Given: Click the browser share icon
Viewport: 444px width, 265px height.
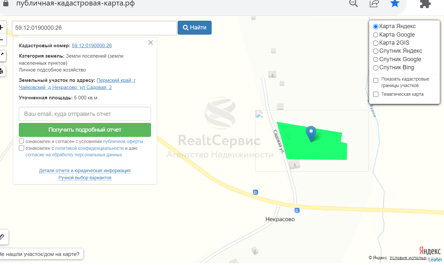Looking at the screenshot, I should click(x=374, y=3).
